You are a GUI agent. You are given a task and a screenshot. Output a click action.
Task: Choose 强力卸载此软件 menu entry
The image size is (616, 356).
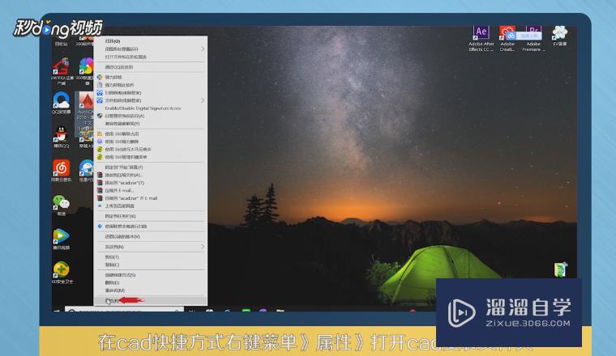(x=151, y=85)
